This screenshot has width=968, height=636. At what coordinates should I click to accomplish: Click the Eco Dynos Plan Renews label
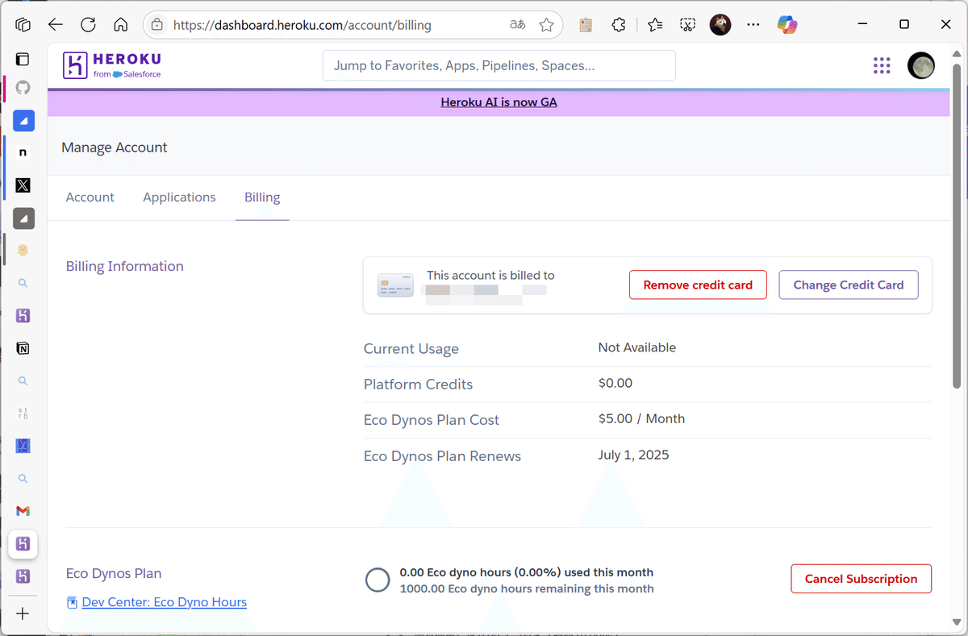pyautogui.click(x=442, y=456)
